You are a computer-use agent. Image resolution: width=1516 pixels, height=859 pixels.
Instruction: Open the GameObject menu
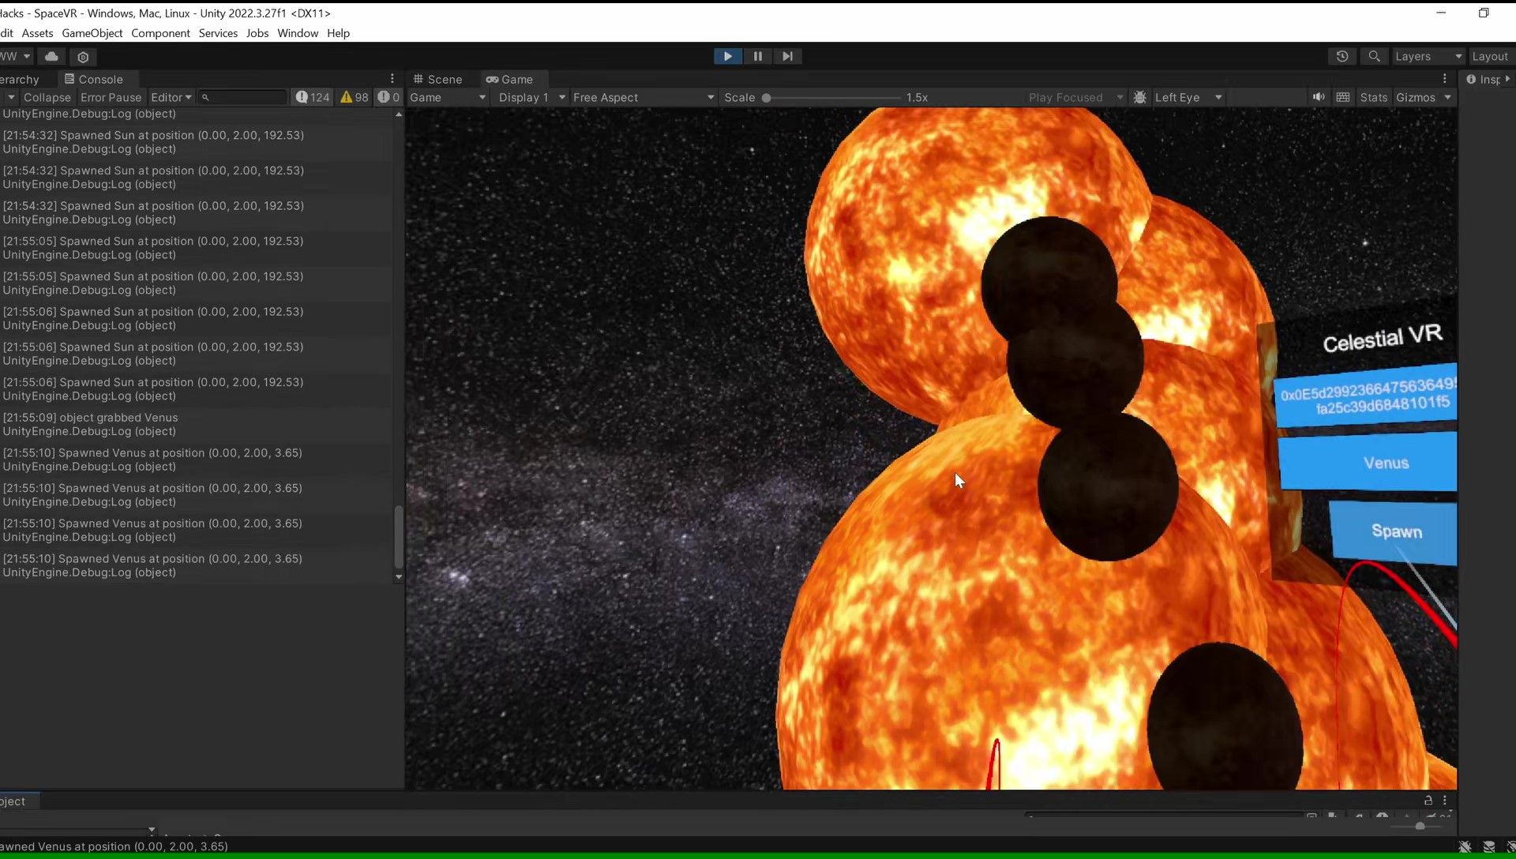point(92,33)
